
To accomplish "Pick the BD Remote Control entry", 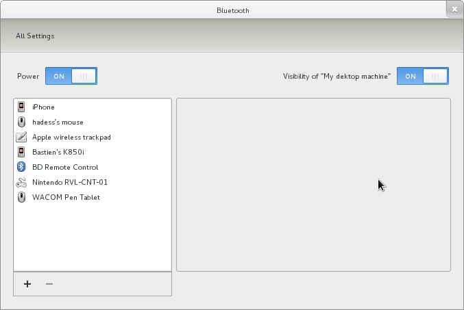I will [65, 167].
